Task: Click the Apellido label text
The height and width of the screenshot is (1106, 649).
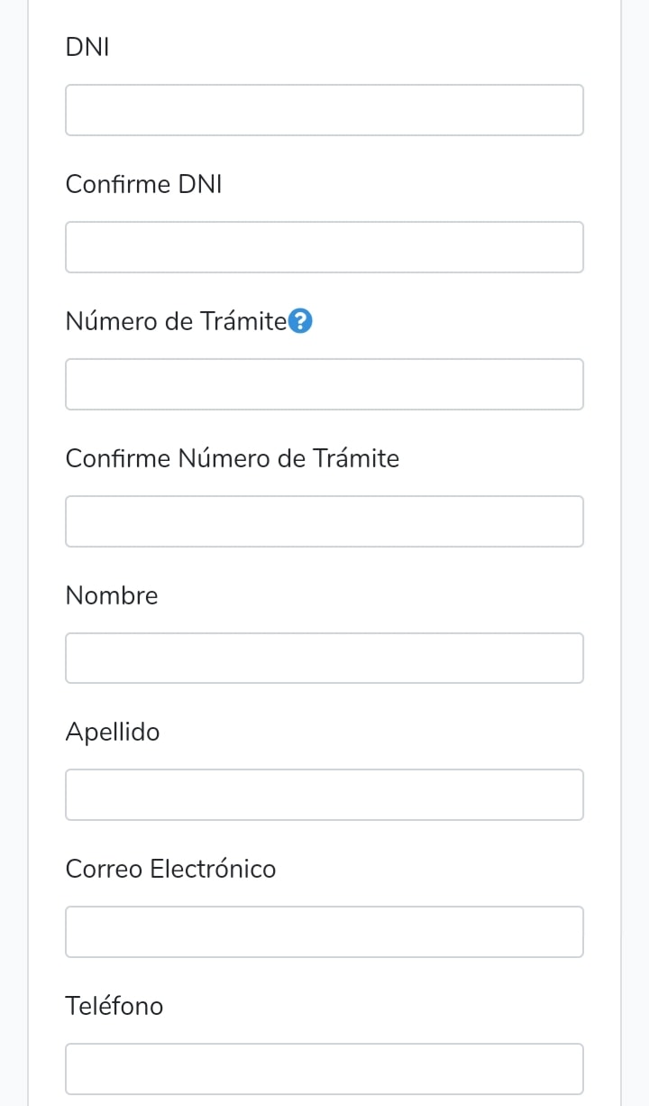Action: 113,733
